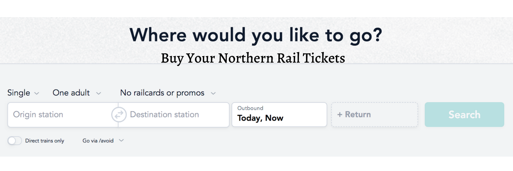The width and height of the screenshot is (513, 171).
Task: Click the plus sign in the Return box
Action: coord(340,115)
